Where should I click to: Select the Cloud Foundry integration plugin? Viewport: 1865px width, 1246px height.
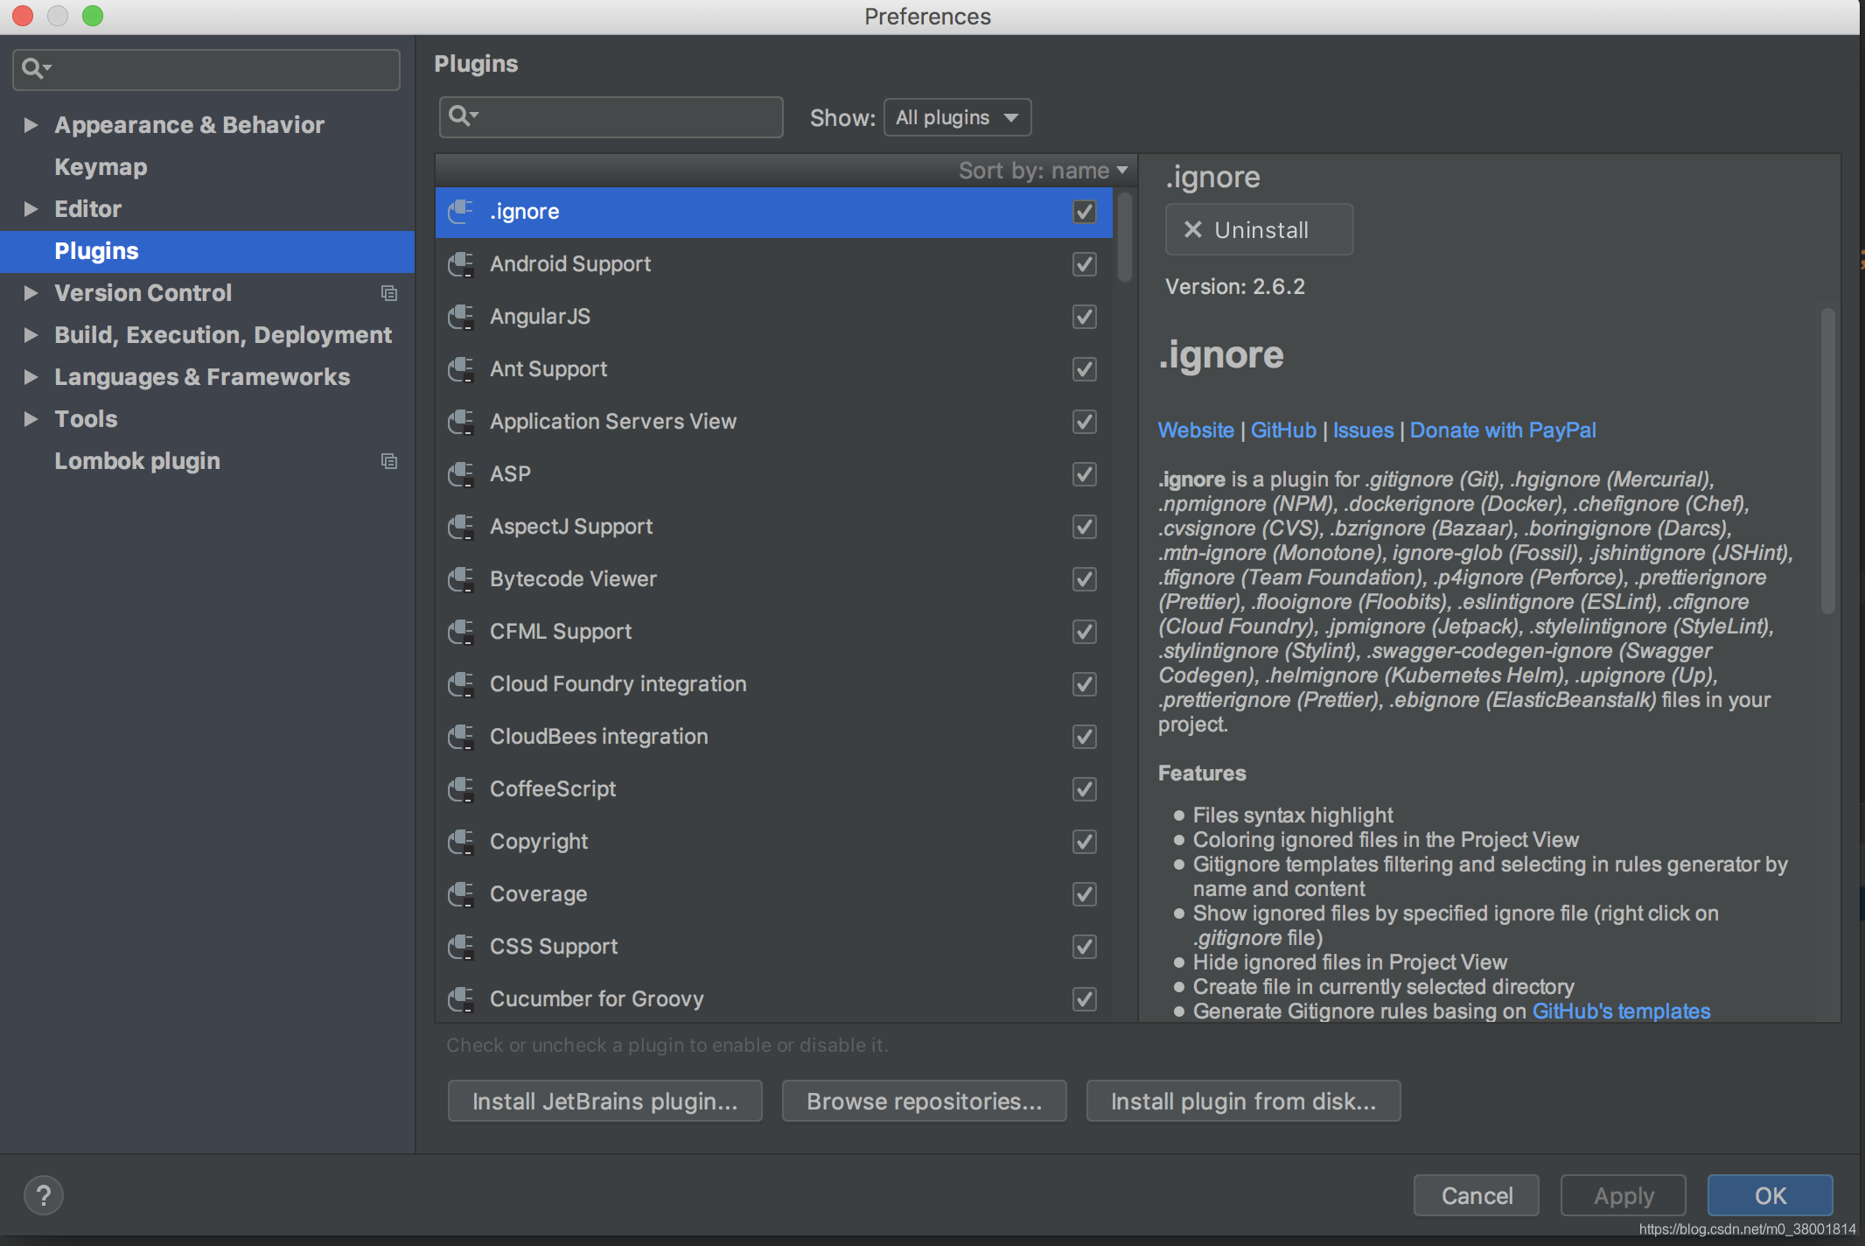(x=618, y=684)
